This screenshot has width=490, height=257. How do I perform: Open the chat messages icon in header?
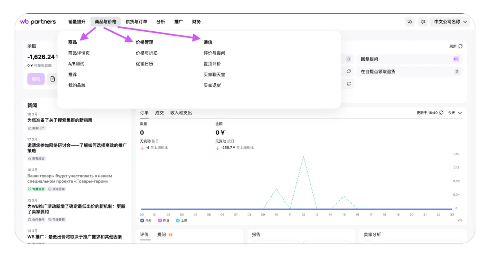coord(410,22)
